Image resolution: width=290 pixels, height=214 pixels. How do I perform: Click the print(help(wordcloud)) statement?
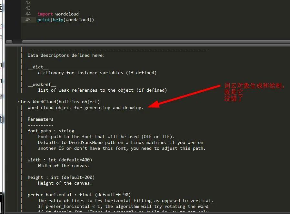click(65, 20)
